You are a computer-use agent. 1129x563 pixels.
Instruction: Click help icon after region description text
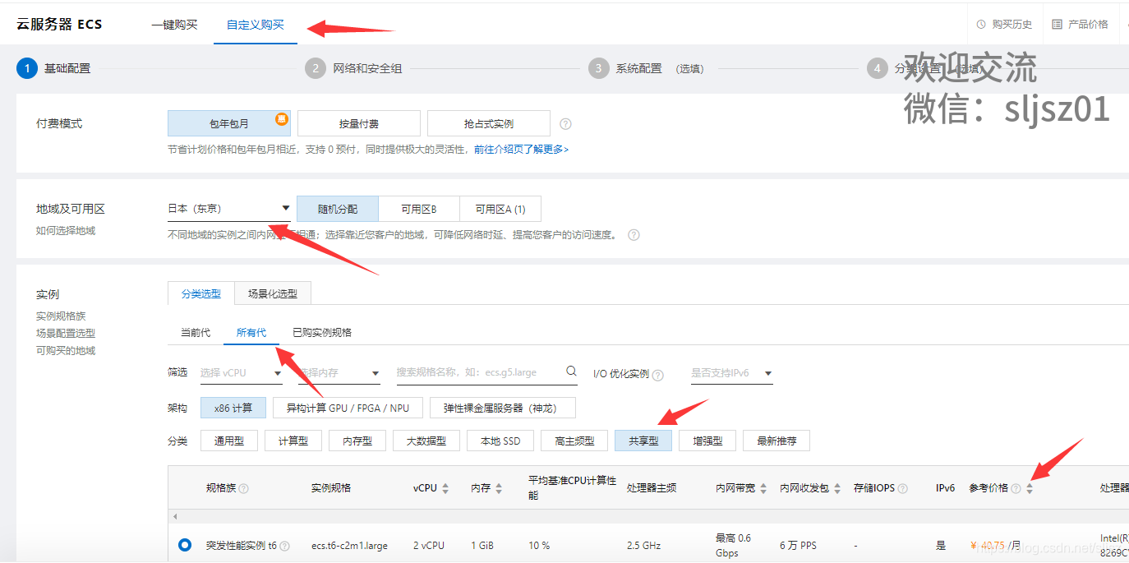coord(634,235)
